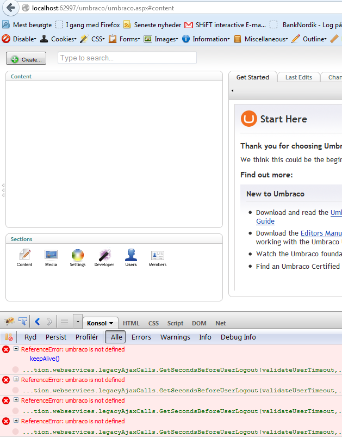
Task: Switch to the Last Edits tab
Action: [x=299, y=77]
